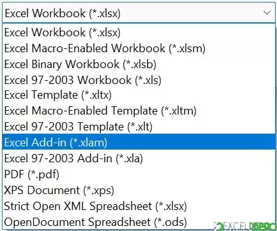Choose Excel 97-2003 Add-in (*.xla)

point(138,158)
